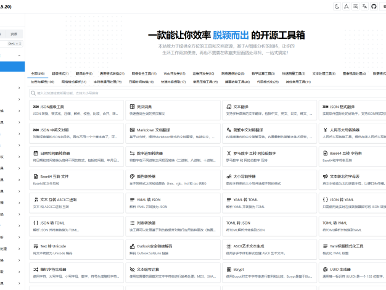
Task: Click the file icon on Base64 互转 字符串 card
Action: (325, 153)
